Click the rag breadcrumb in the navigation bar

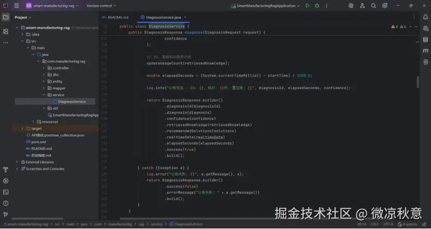tap(141, 224)
